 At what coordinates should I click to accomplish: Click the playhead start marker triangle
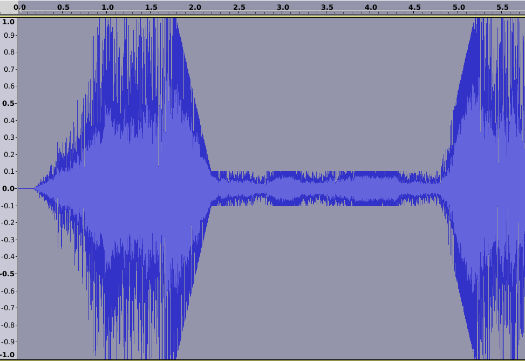(20, 11)
